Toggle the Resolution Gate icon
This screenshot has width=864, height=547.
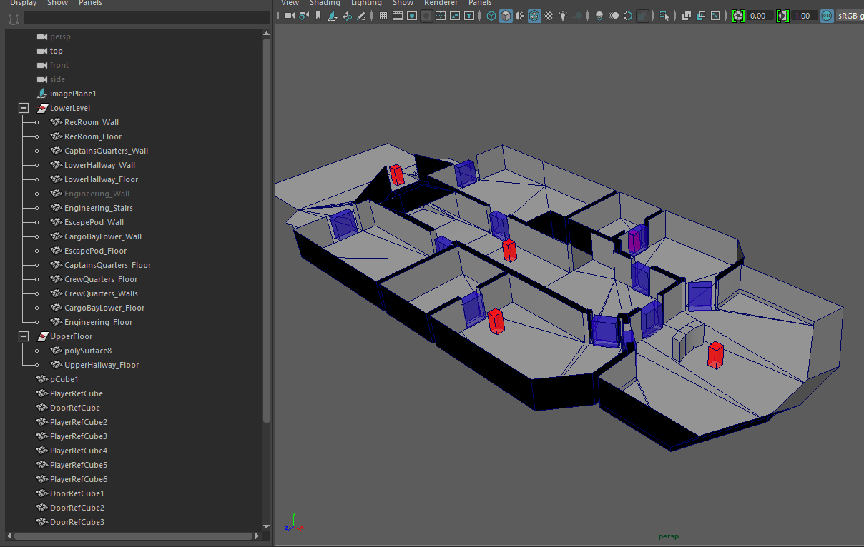pyautogui.click(x=412, y=16)
